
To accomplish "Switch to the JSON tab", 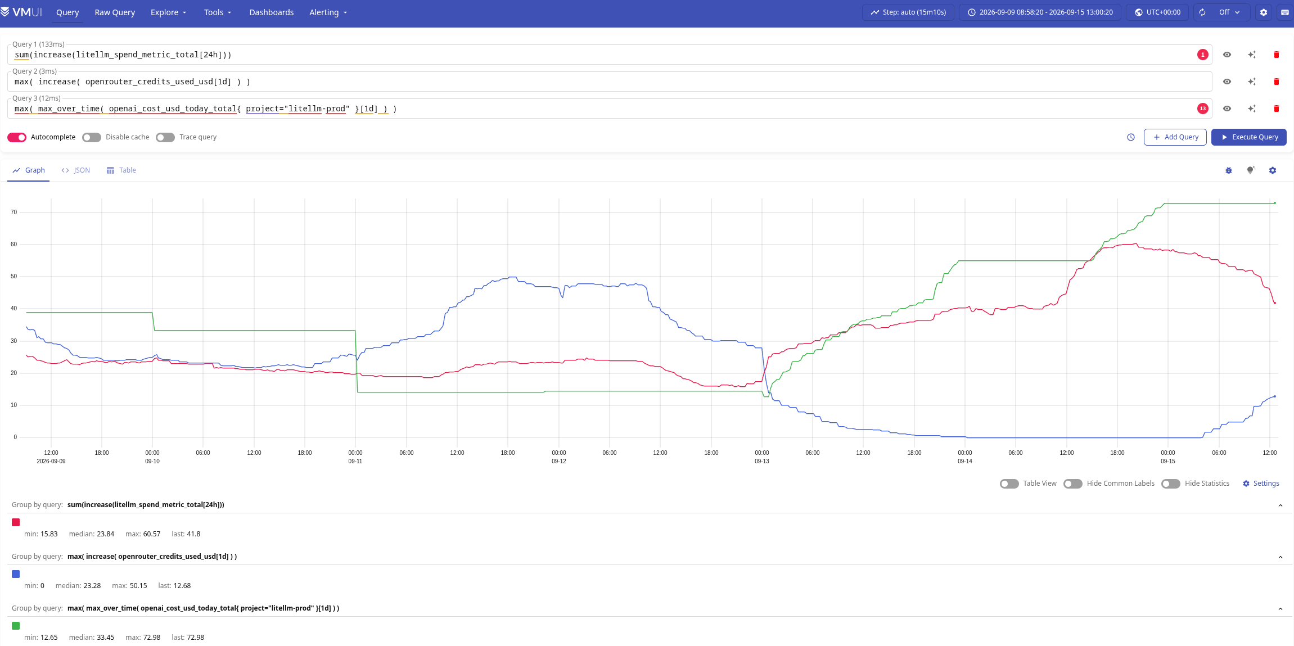I will click(x=76, y=170).
